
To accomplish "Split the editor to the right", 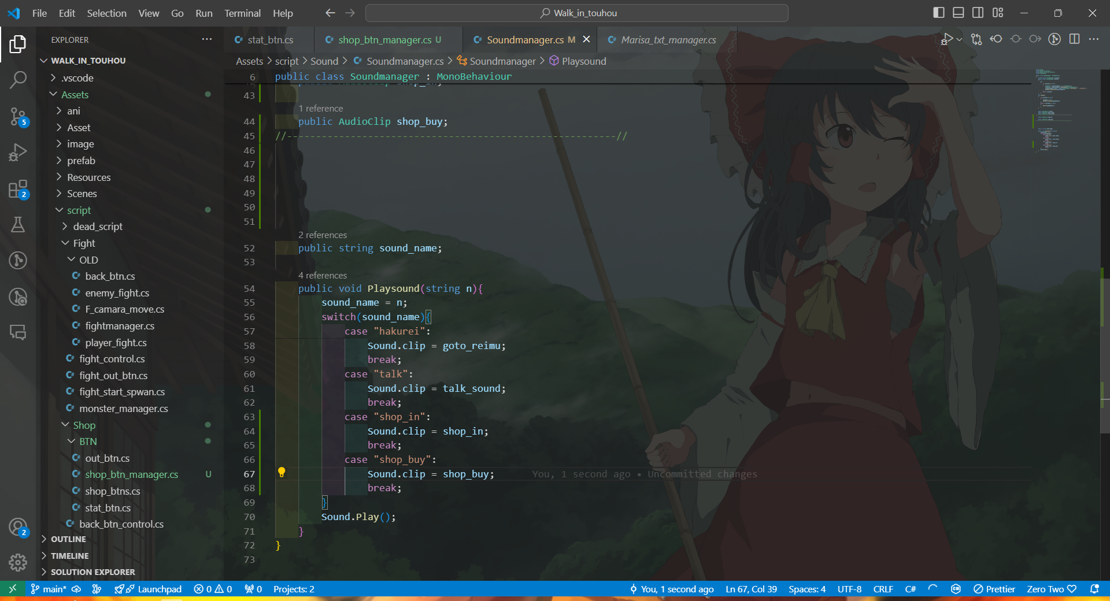I will pyautogui.click(x=1075, y=39).
